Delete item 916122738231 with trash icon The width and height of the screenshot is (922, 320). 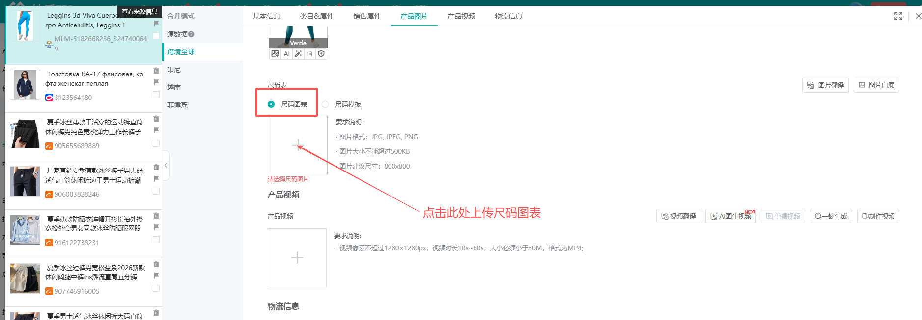coord(156,215)
